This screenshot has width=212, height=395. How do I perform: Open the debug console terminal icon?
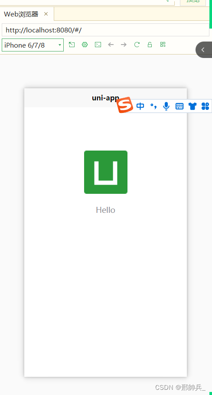[98, 45]
